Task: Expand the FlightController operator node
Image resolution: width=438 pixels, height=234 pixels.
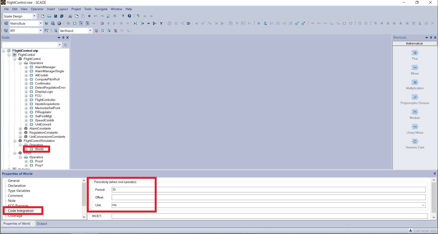Action: click(26, 100)
